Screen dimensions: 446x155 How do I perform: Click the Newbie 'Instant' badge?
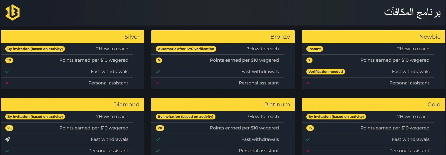(314, 49)
